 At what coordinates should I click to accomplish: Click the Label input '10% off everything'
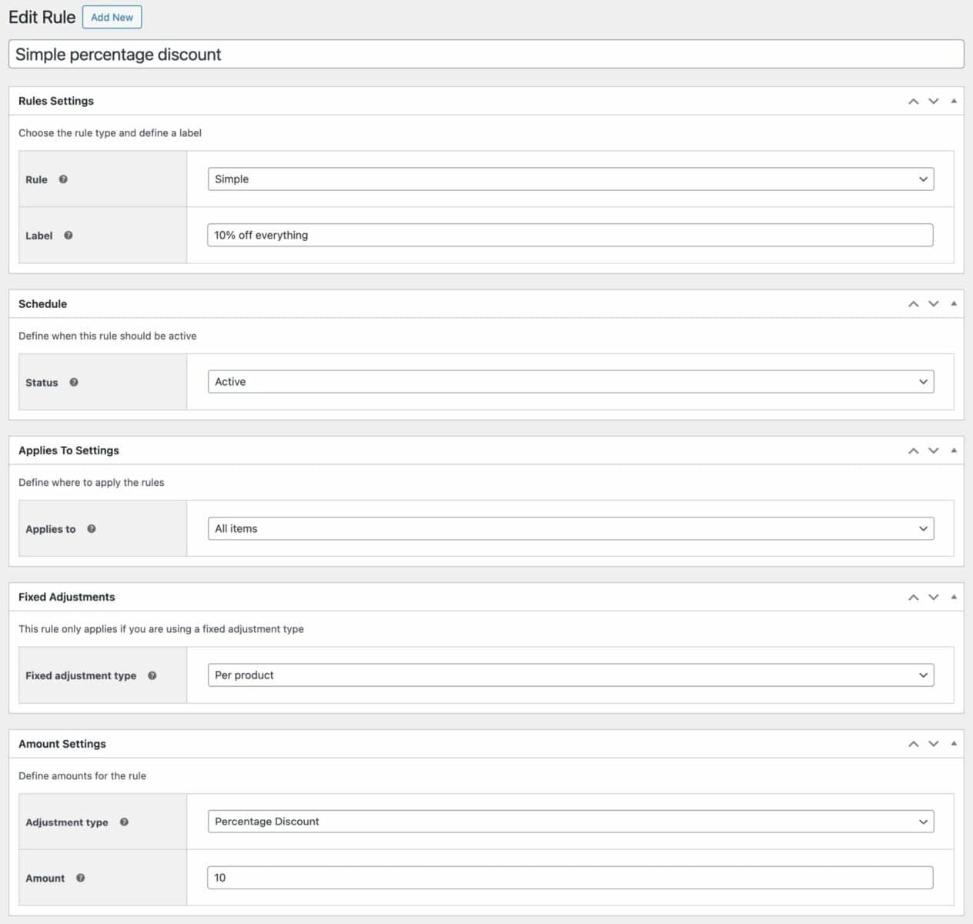click(570, 235)
